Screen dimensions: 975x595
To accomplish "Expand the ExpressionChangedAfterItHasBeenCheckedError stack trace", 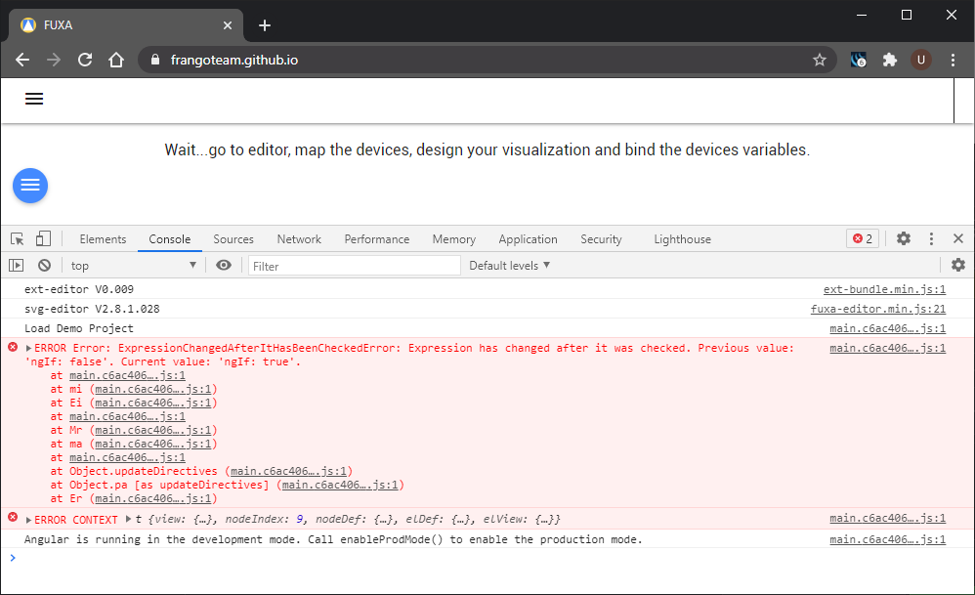I will (28, 347).
